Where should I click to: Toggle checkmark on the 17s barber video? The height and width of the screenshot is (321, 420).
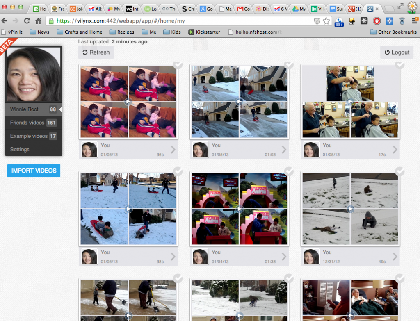pos(399,64)
